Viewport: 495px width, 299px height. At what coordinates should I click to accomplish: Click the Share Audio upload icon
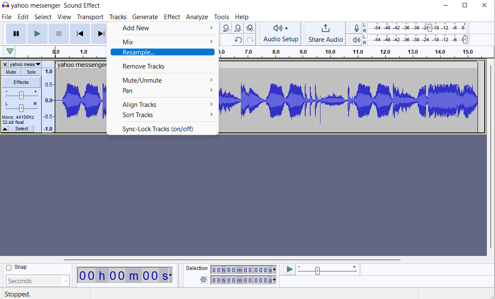click(x=326, y=29)
